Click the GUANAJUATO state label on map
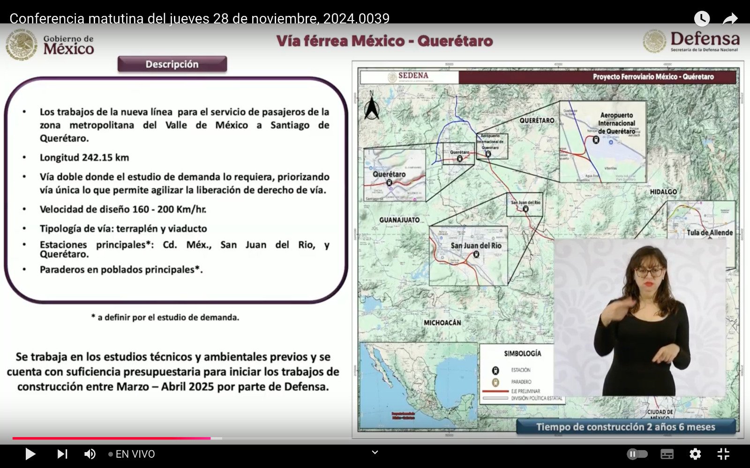The height and width of the screenshot is (468, 750). click(399, 219)
